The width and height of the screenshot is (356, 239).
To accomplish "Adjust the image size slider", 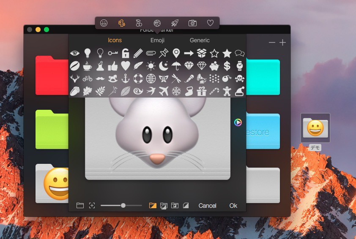I will pos(121,206).
